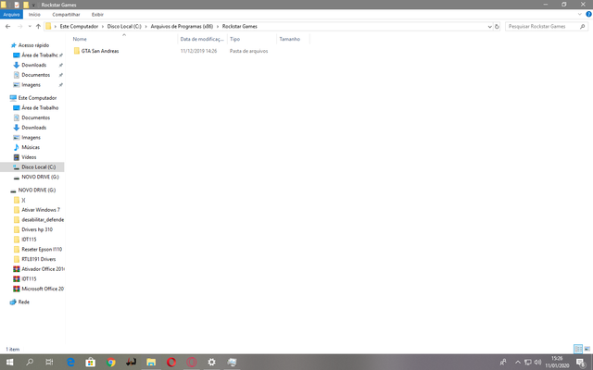Image resolution: width=593 pixels, height=370 pixels.
Task: Open the Exibir ribbon tab
Action: click(x=97, y=15)
